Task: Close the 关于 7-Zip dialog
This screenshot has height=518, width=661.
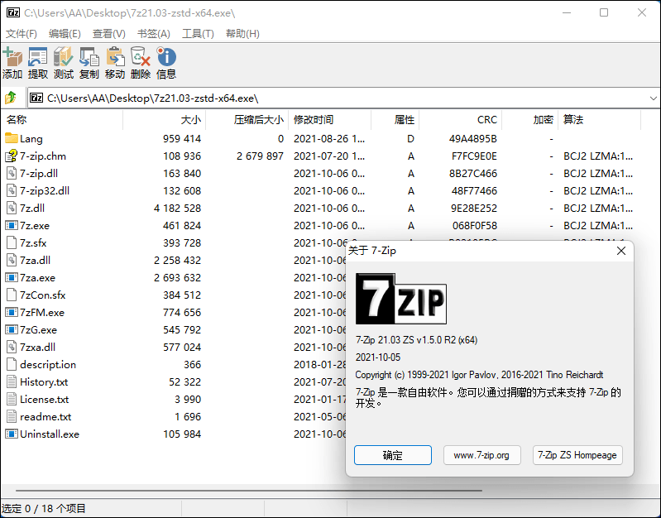Action: click(620, 251)
